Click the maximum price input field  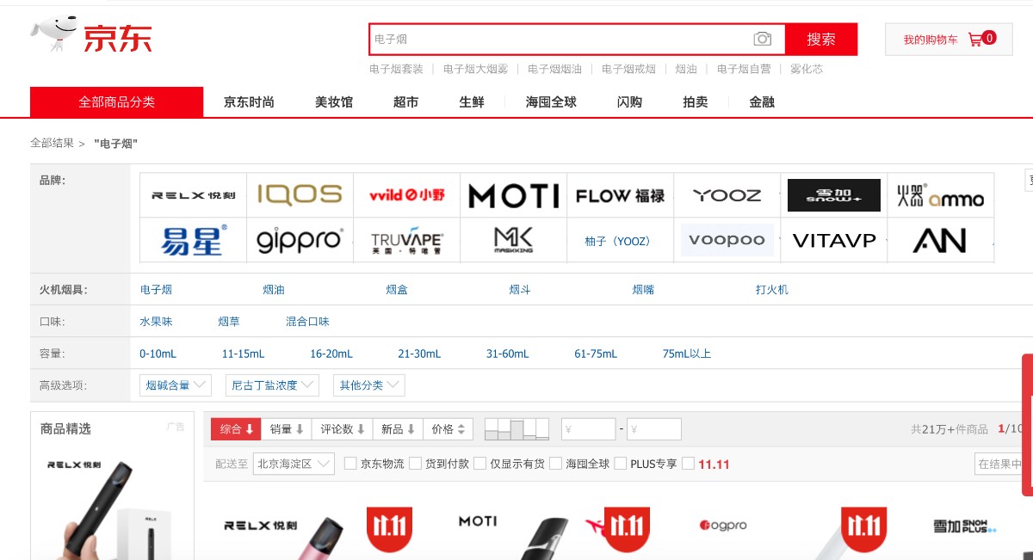click(654, 428)
